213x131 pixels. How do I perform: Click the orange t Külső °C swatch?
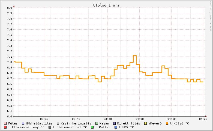167,123
